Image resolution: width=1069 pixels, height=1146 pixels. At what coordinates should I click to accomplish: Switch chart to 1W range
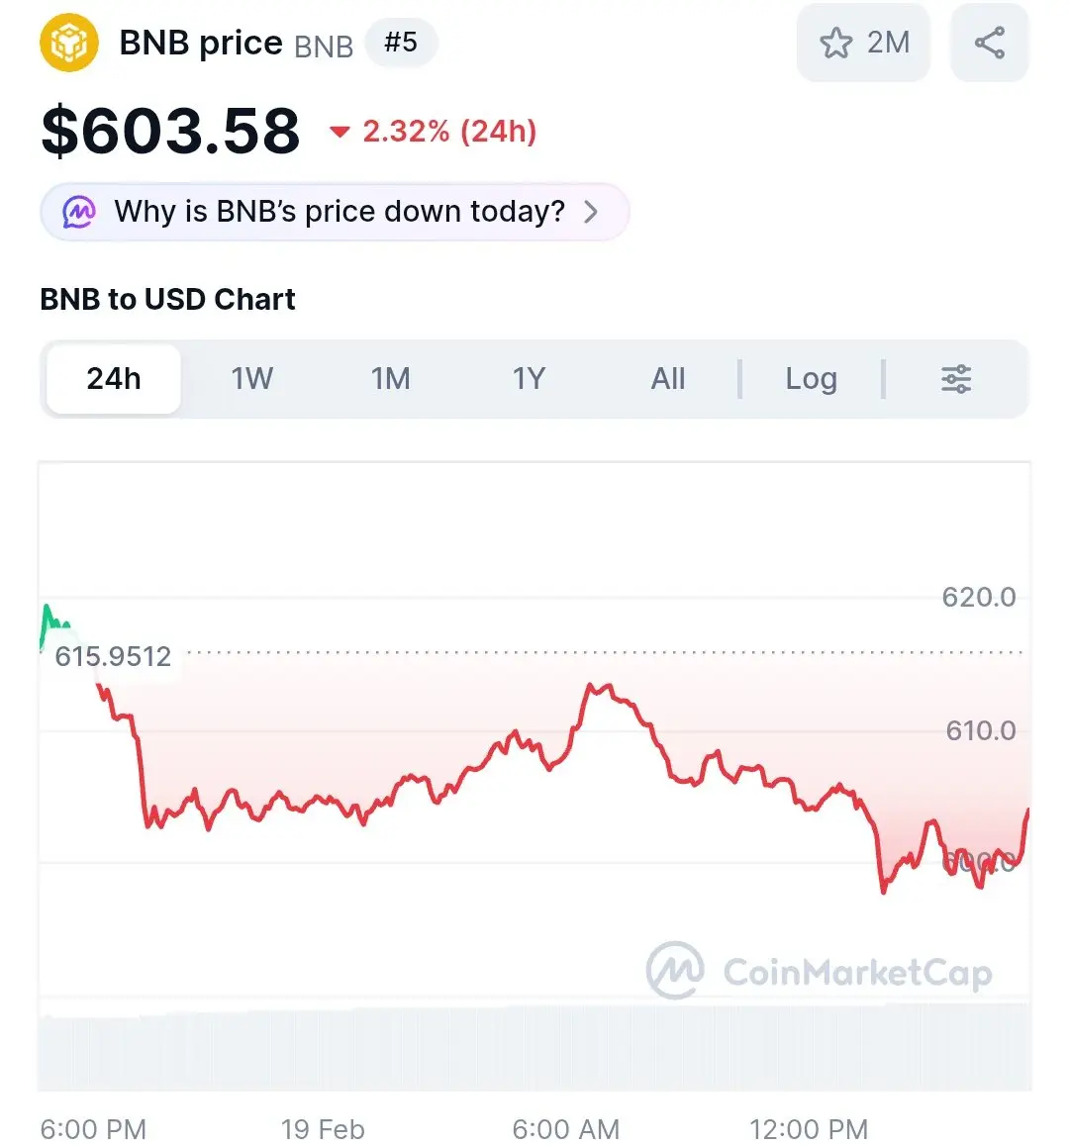[x=251, y=379]
